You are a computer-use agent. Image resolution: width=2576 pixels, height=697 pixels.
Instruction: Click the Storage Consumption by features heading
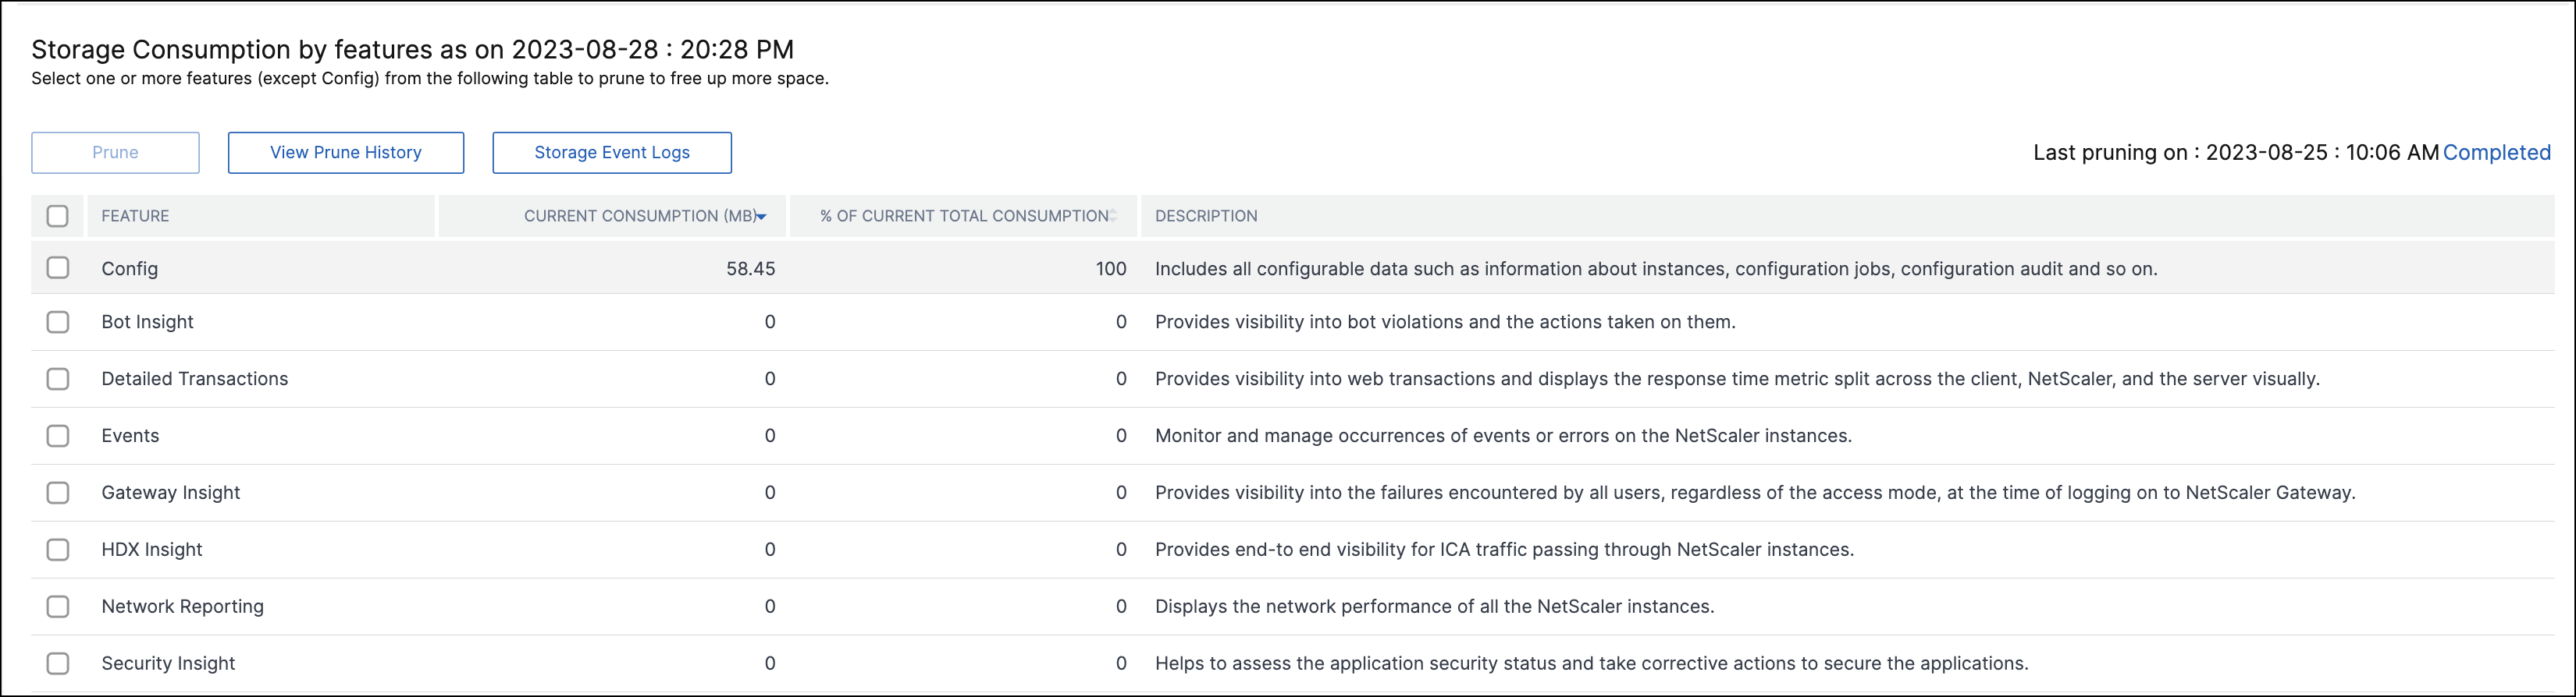click(413, 49)
